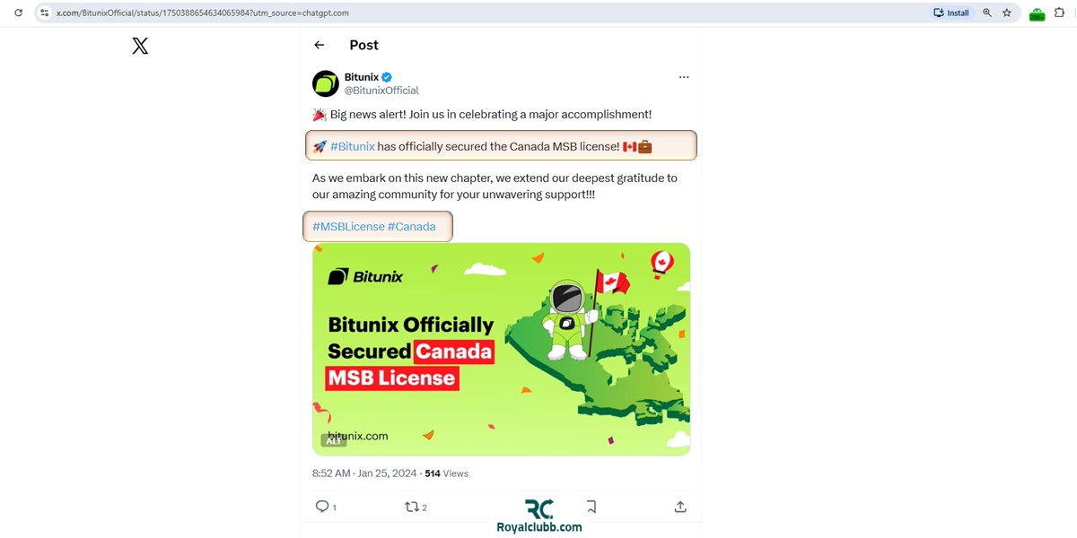Image resolution: width=1077 pixels, height=538 pixels.
Task: Repost this Bitunix post
Action: [x=412, y=507]
